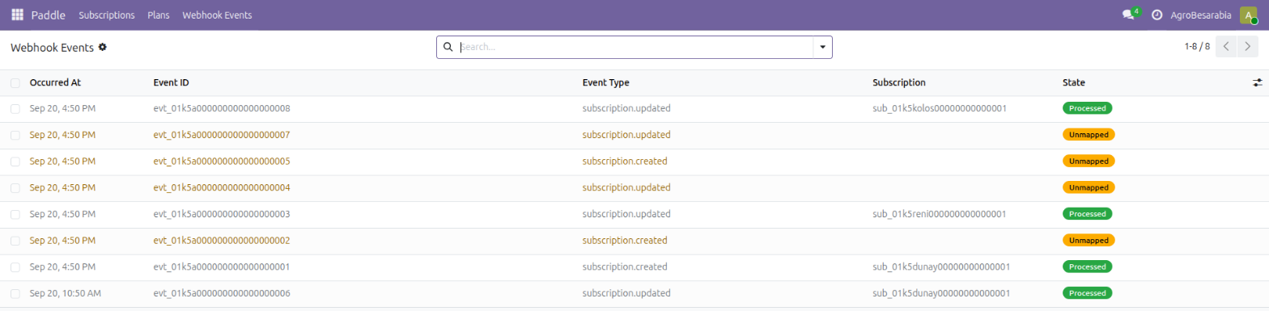Select checkbox for event ending 0003
The width and height of the screenshot is (1269, 311).
click(x=15, y=214)
